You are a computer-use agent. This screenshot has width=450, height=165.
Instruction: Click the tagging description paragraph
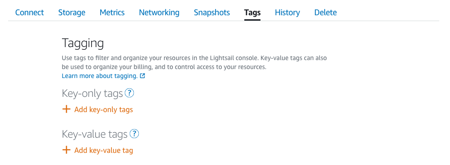pyautogui.click(x=194, y=63)
